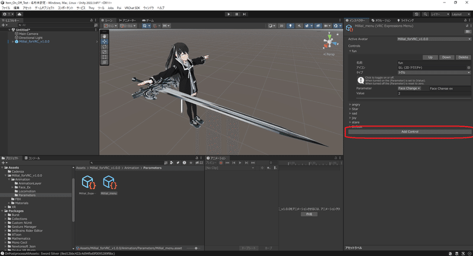Click the project search by label icon
This screenshot has height=256, width=473.
(178, 163)
